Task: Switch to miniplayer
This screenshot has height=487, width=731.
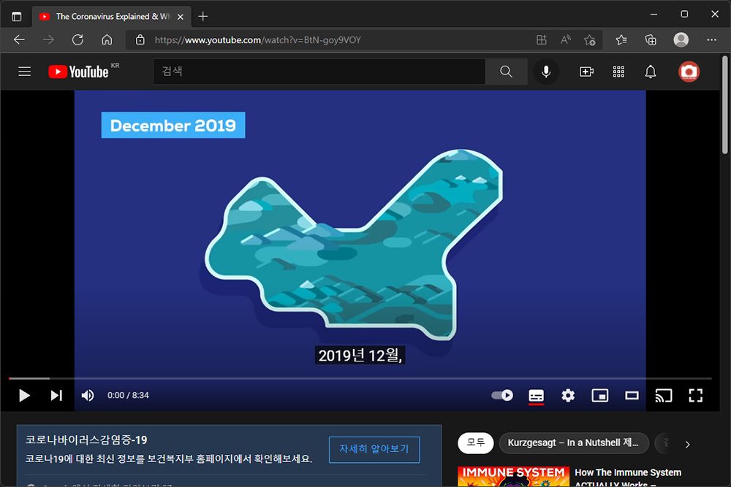Action: (x=600, y=395)
